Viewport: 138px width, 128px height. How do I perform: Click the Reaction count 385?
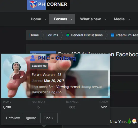pyautogui.click(x=72, y=107)
